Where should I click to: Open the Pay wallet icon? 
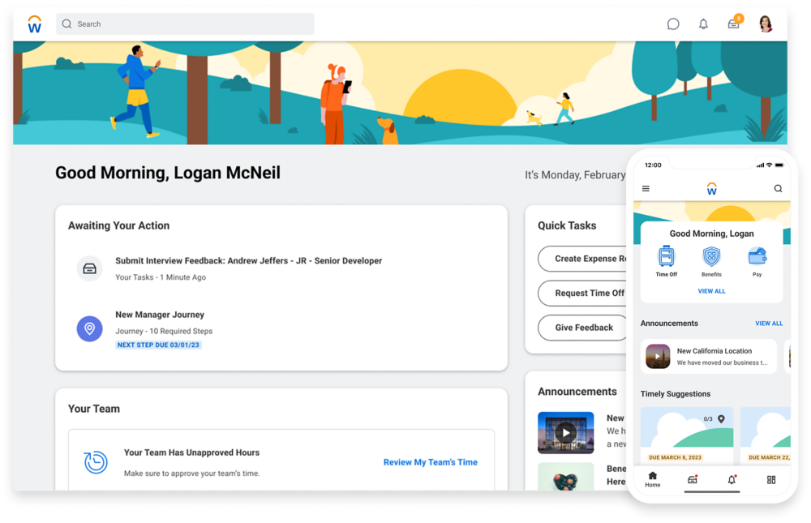pyautogui.click(x=757, y=257)
